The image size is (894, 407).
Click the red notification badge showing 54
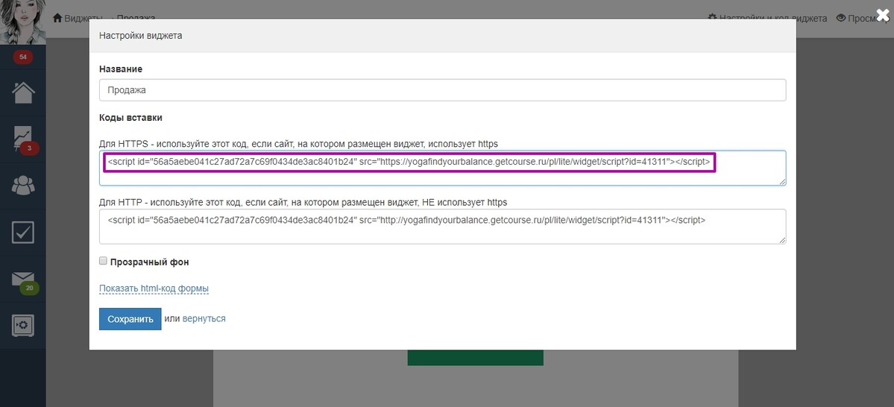[23, 57]
